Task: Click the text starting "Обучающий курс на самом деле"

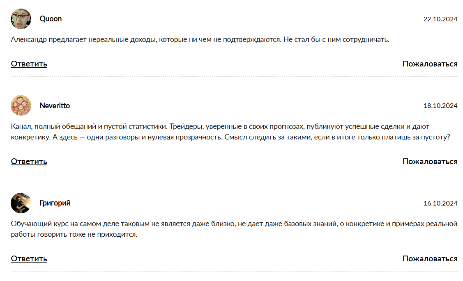Action: pyautogui.click(x=164, y=224)
